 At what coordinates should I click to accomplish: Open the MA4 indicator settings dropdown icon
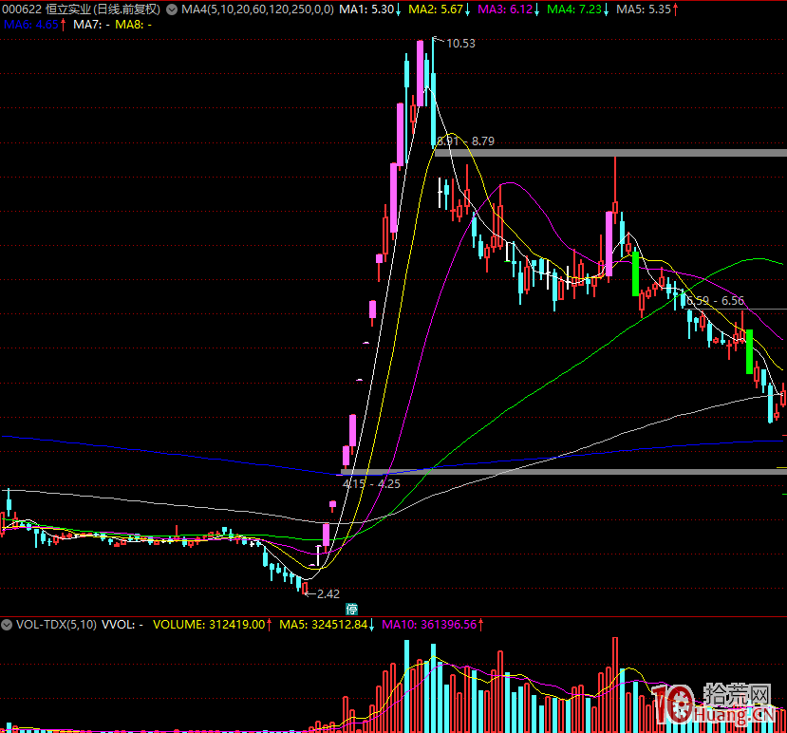pyautogui.click(x=172, y=9)
